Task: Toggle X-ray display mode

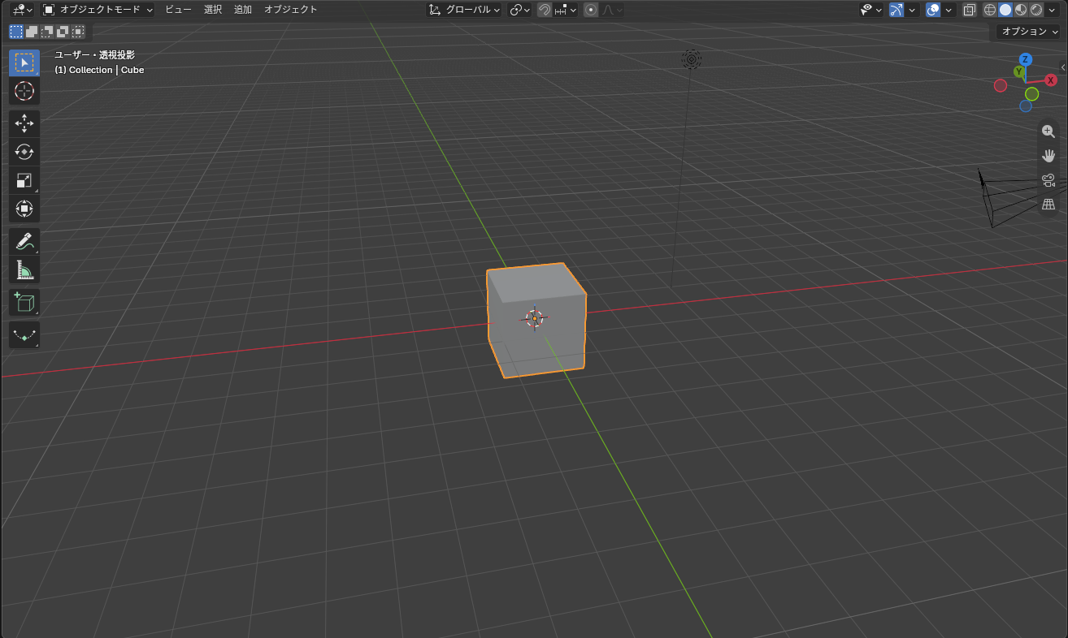Action: click(970, 10)
